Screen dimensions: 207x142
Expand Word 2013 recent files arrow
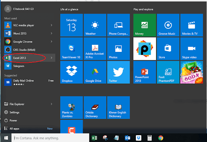51,33
